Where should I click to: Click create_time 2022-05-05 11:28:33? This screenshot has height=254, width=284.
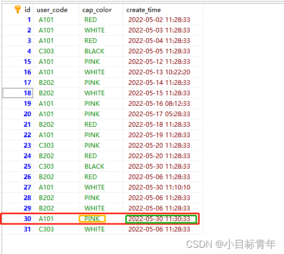(159, 51)
